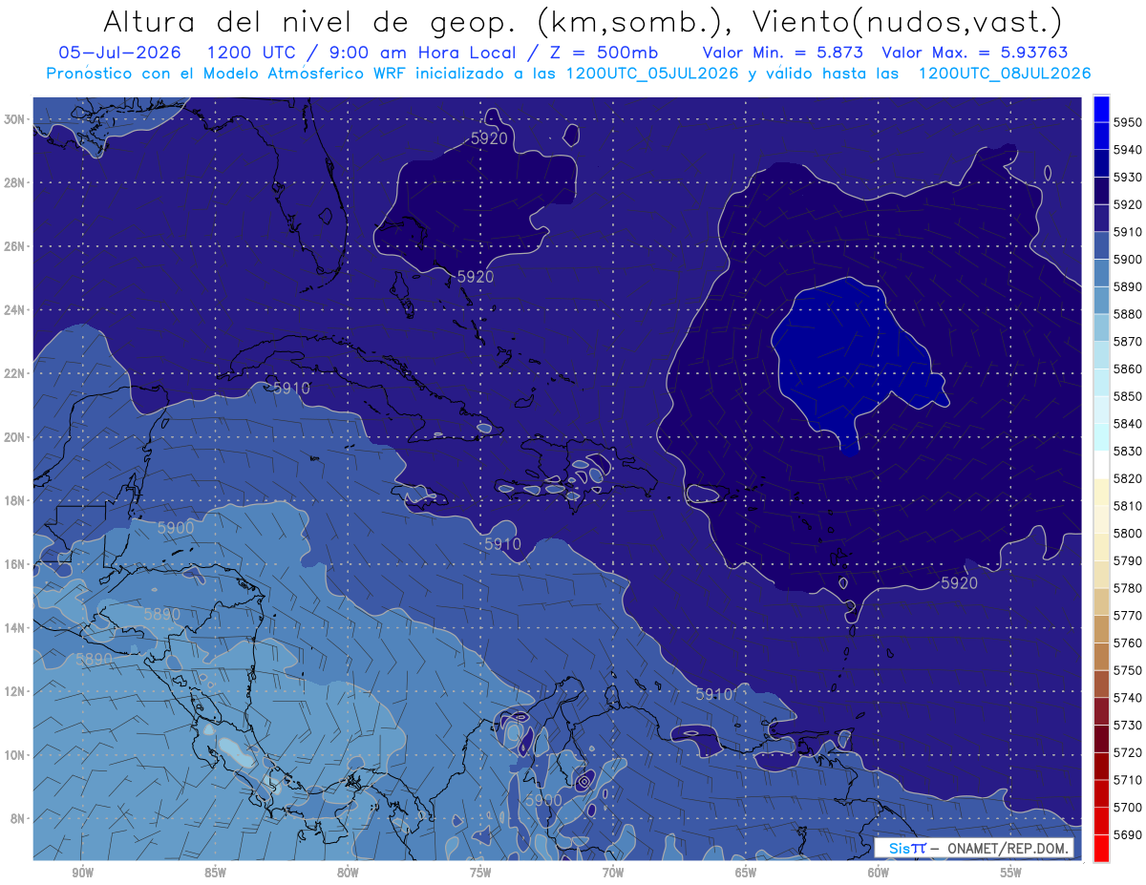Click the 28N latitude axis label
The image size is (1146, 885).
point(15,182)
